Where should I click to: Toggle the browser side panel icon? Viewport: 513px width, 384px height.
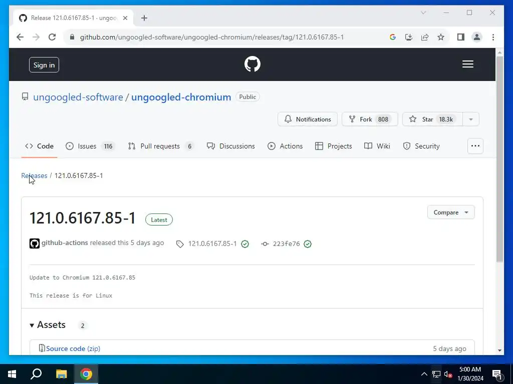461,37
